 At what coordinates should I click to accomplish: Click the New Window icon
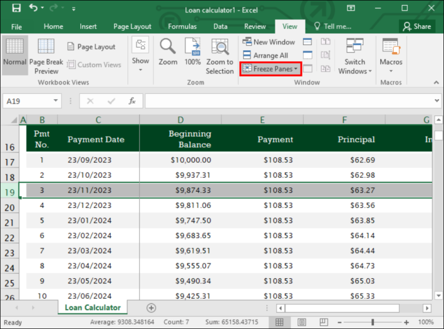[x=247, y=42]
